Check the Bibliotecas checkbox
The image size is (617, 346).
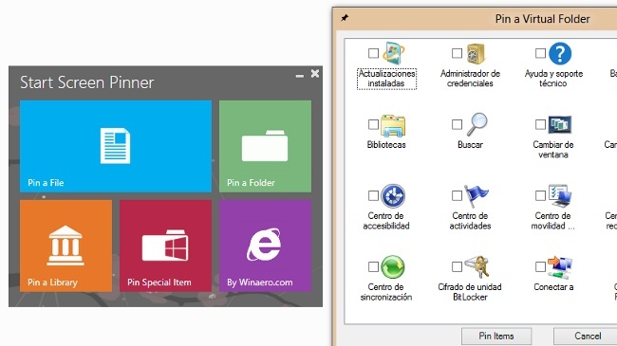tap(373, 124)
